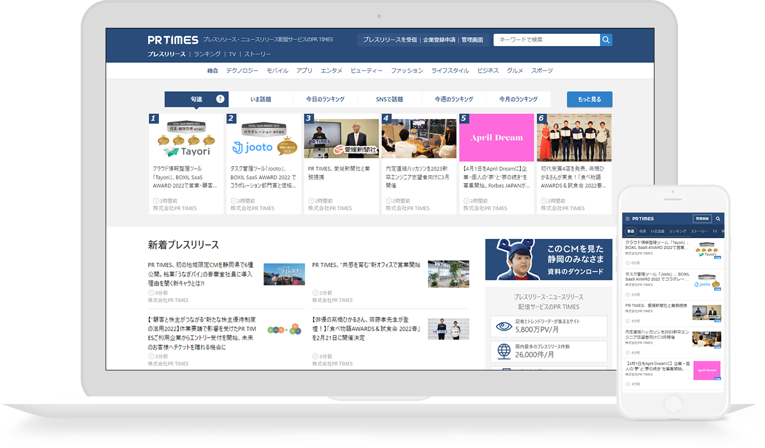Select プレスリリース in the laptop header navigation
The image size is (765, 448).
[166, 54]
